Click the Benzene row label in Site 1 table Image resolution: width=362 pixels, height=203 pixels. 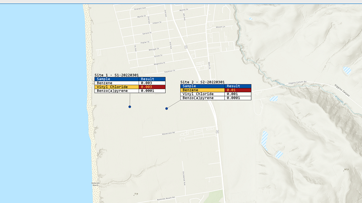tap(117, 83)
